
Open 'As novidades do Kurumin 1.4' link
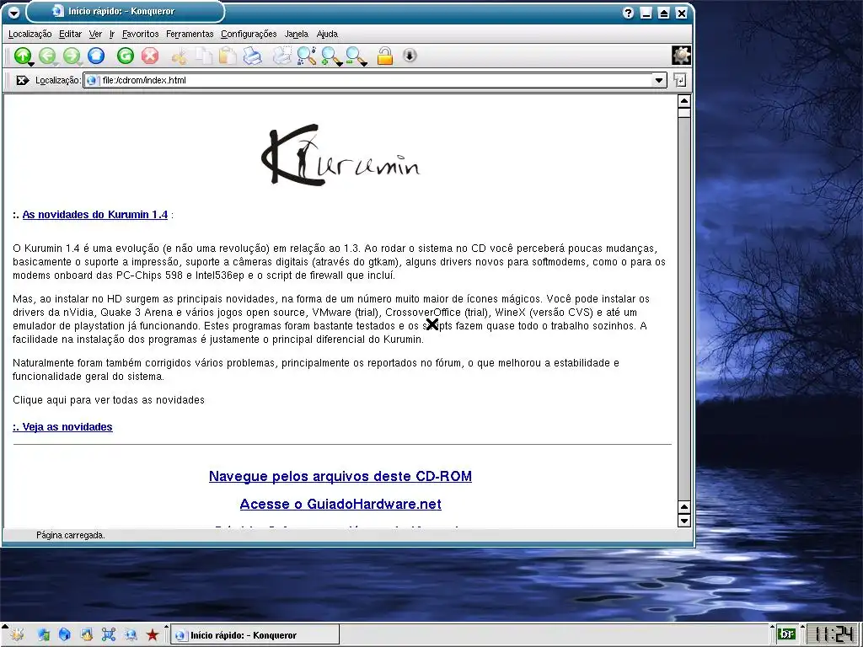pos(94,215)
